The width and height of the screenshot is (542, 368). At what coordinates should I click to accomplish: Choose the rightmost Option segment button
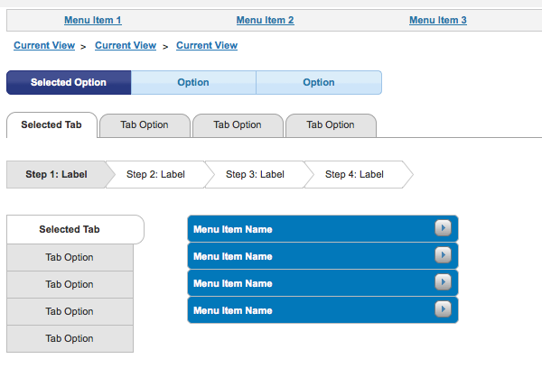tap(319, 82)
